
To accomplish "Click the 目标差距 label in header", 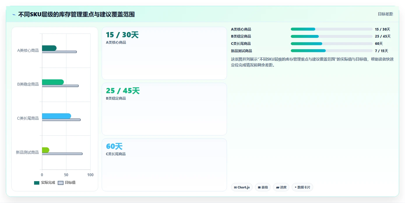I will click(385, 14).
